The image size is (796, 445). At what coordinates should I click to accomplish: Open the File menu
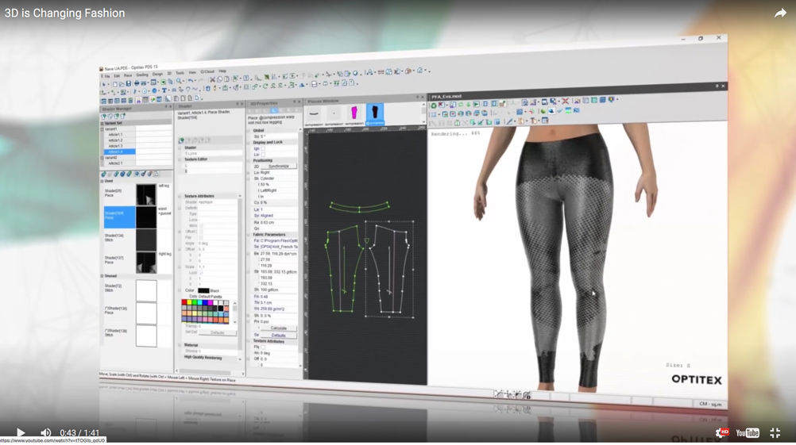[107, 76]
